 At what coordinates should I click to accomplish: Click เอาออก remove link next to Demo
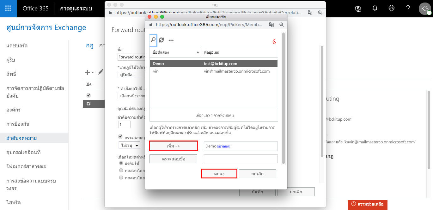coord(223,147)
